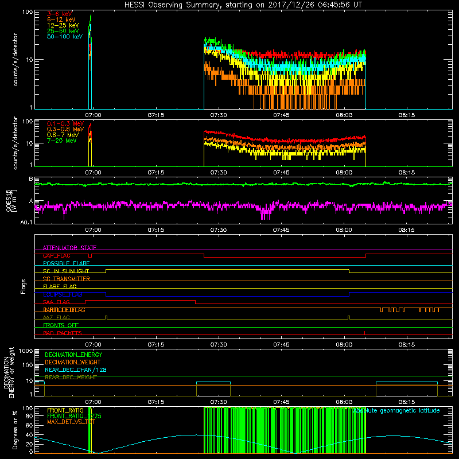Screen dimensions: 459x459
Task: Click the 'Absolute geomagnetic latitude' label
Action: [x=396, y=410]
